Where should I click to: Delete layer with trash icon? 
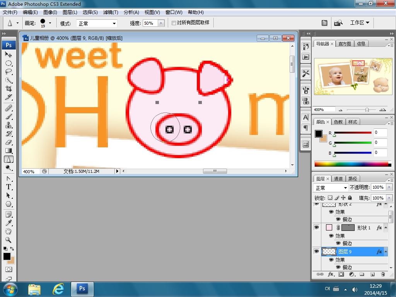point(383,274)
